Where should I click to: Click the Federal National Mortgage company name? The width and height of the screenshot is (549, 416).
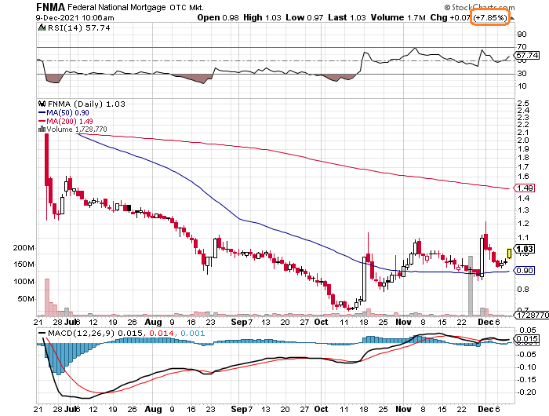point(116,7)
